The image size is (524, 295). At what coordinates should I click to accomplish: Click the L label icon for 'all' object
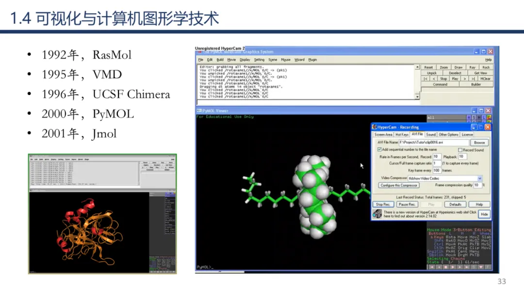click(x=484, y=117)
